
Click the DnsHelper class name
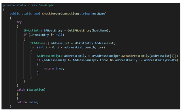[46, 5]
